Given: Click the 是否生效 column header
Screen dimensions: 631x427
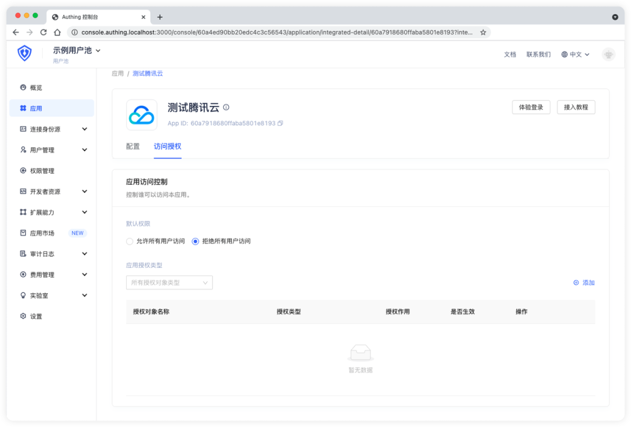Looking at the screenshot, I should pyautogui.click(x=462, y=312).
